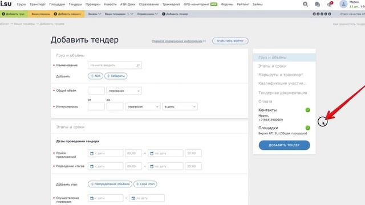The height and width of the screenshot is (205, 365).
Task: Click the green checkmark next to Площадки
Action: click(x=307, y=128)
